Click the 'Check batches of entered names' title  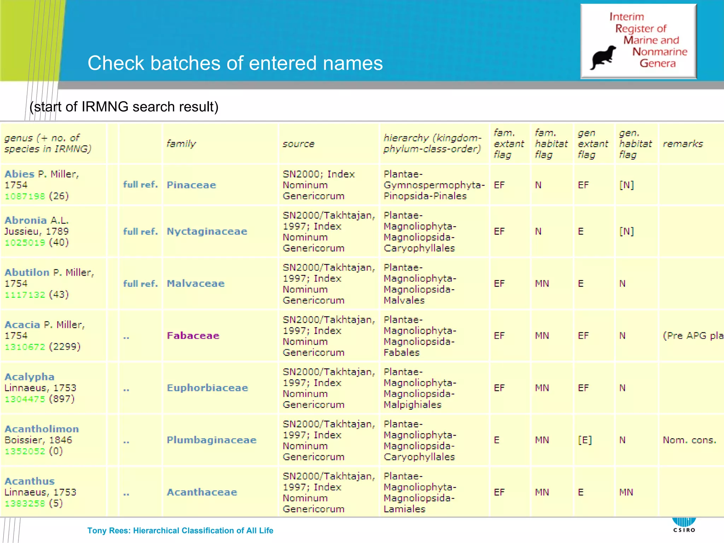[235, 63]
